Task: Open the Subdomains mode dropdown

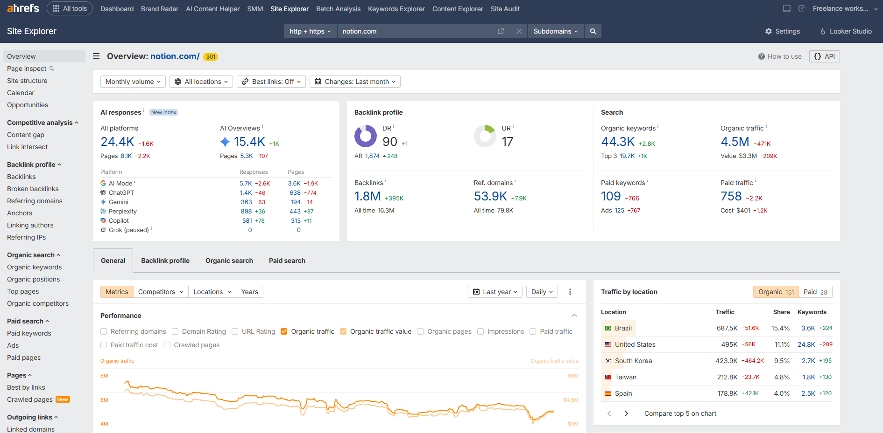Action: pyautogui.click(x=556, y=31)
